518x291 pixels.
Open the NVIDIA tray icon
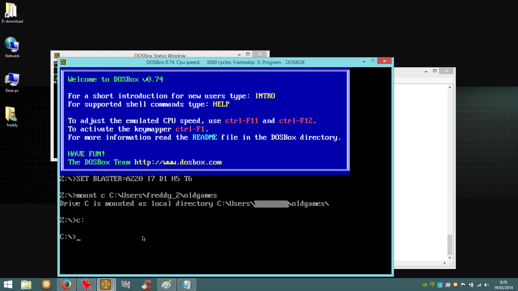(424, 285)
